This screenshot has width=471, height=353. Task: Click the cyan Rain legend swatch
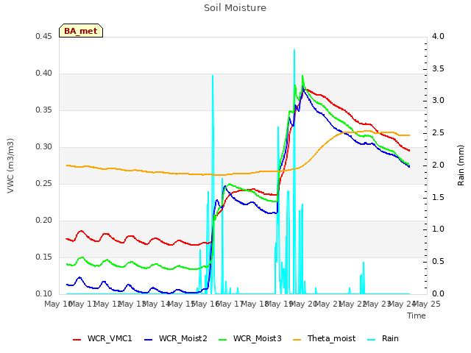371,340
